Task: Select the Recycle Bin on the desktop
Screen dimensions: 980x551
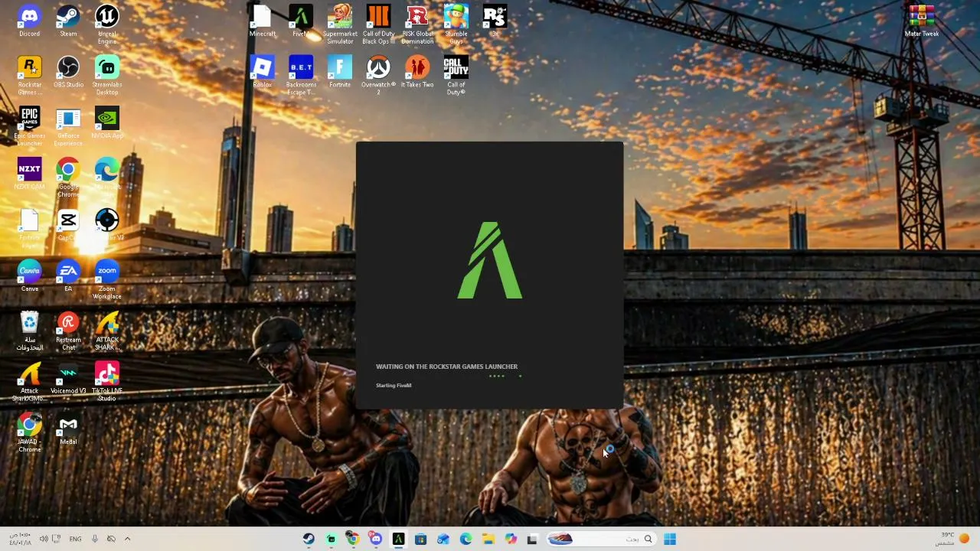Action: click(x=29, y=331)
